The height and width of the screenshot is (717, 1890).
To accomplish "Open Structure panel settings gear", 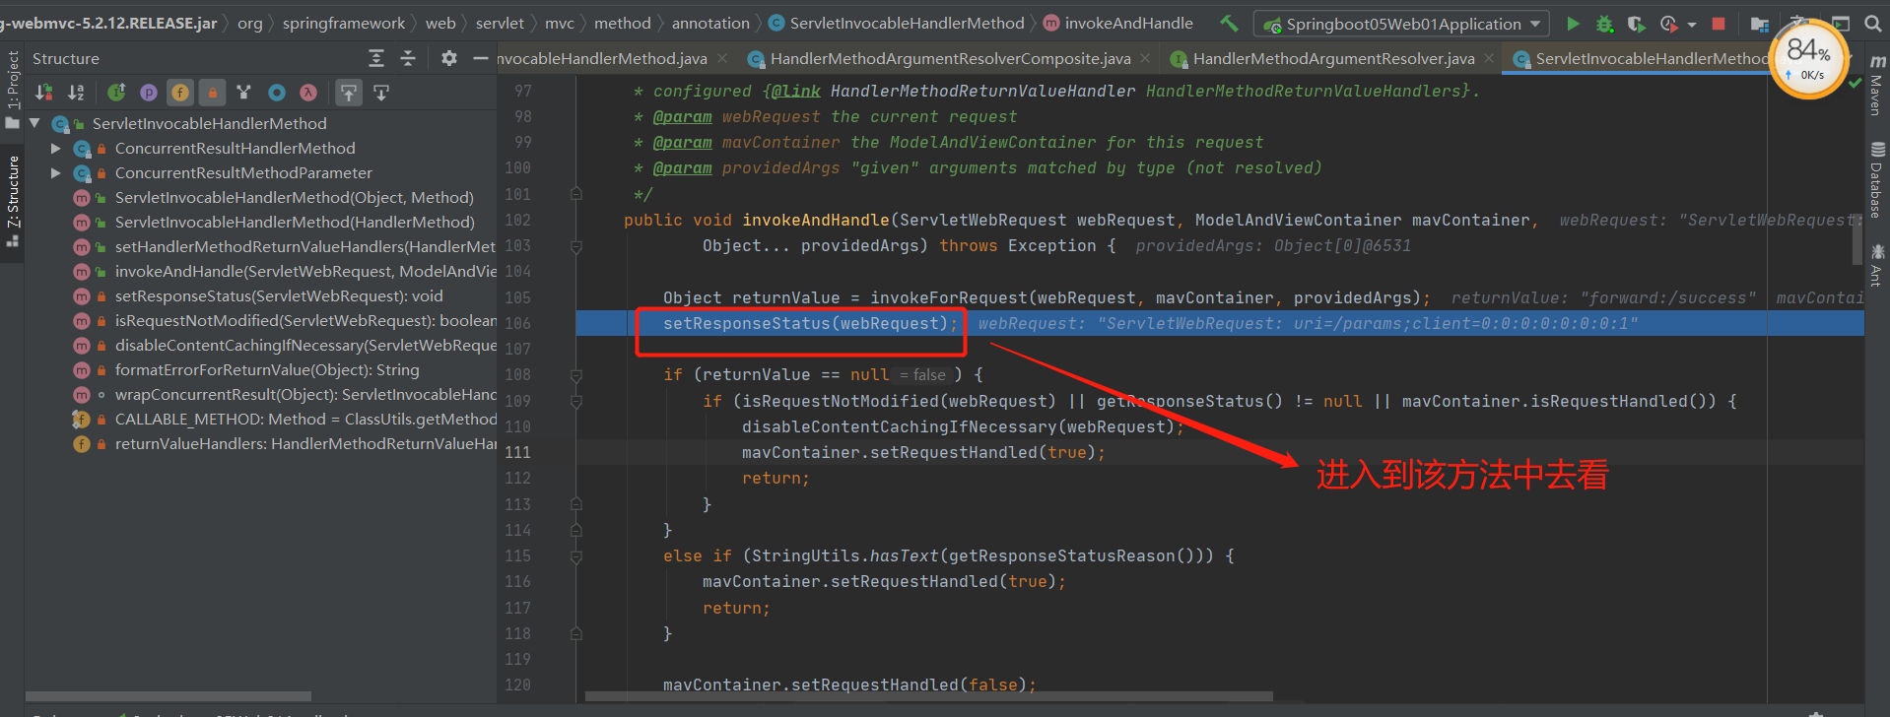I will tap(449, 59).
